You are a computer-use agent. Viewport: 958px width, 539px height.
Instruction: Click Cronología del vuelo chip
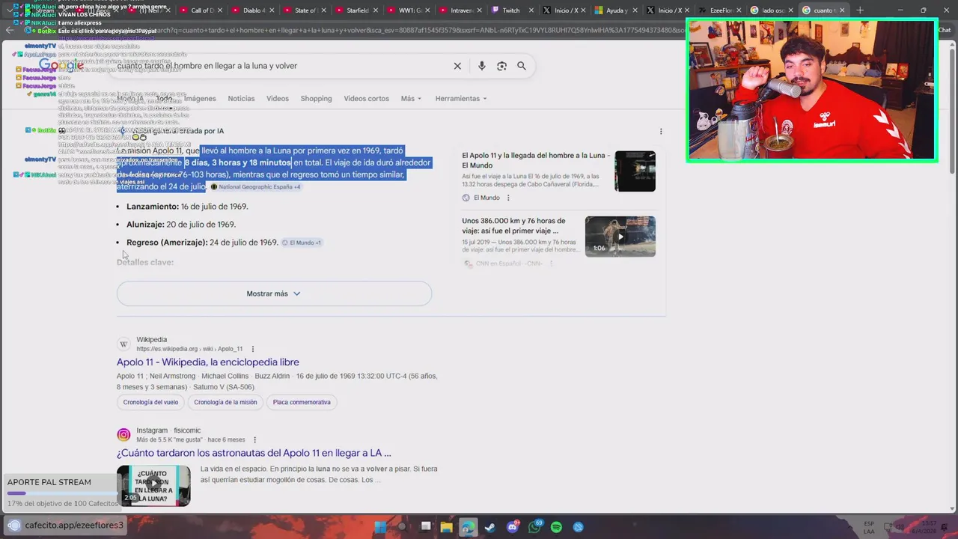pyautogui.click(x=150, y=402)
